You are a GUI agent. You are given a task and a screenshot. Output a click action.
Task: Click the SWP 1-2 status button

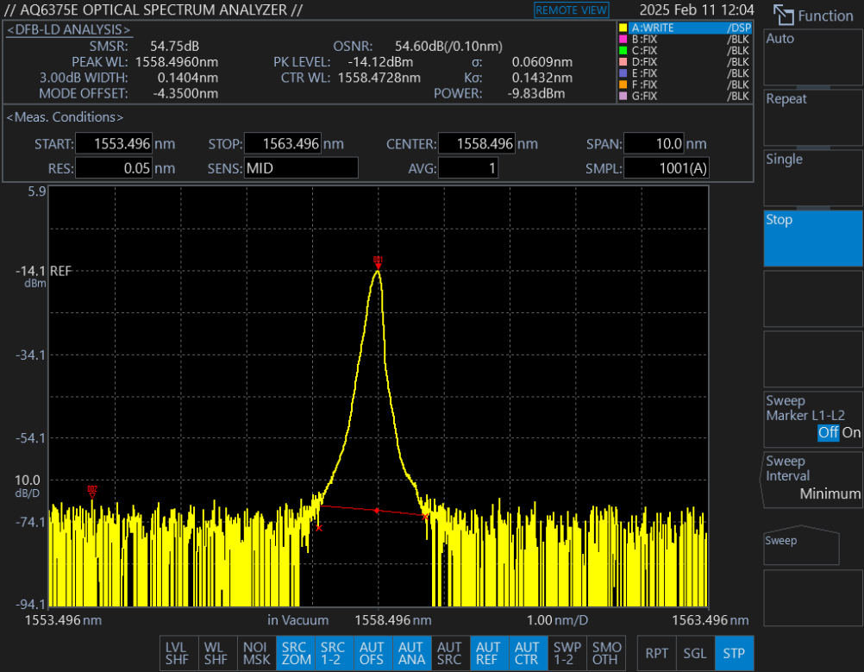(x=567, y=654)
